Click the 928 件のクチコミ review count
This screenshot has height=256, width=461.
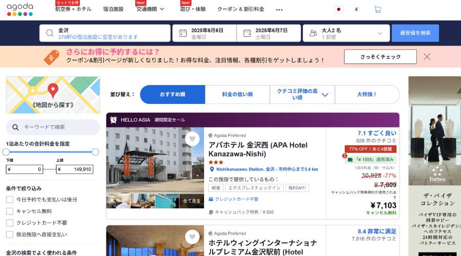point(376,141)
